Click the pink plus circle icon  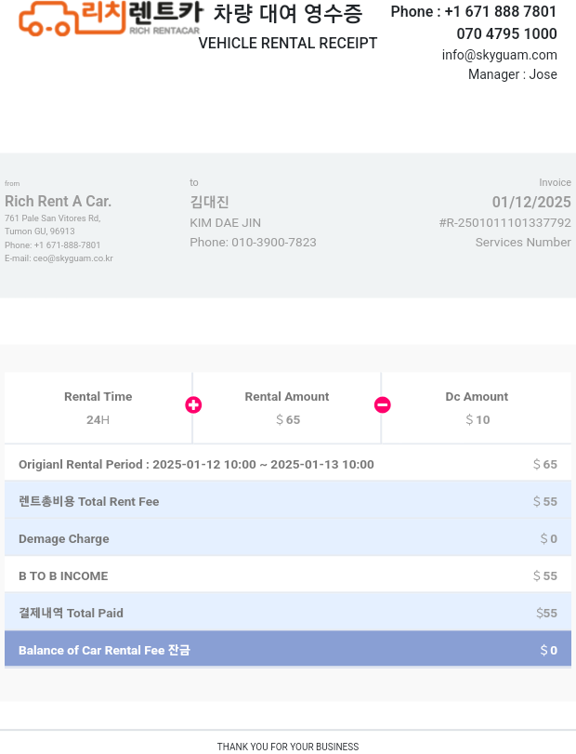click(x=193, y=404)
